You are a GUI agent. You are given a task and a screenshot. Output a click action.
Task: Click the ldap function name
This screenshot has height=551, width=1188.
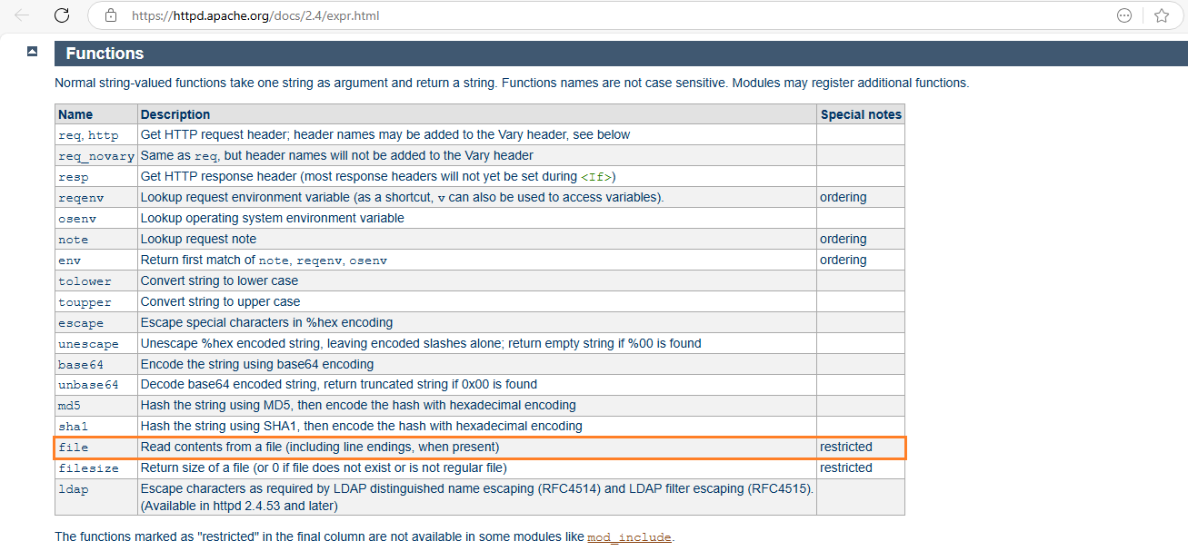(x=73, y=489)
